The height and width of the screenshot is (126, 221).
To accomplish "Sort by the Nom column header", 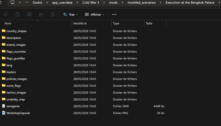I will tap(8, 23).
